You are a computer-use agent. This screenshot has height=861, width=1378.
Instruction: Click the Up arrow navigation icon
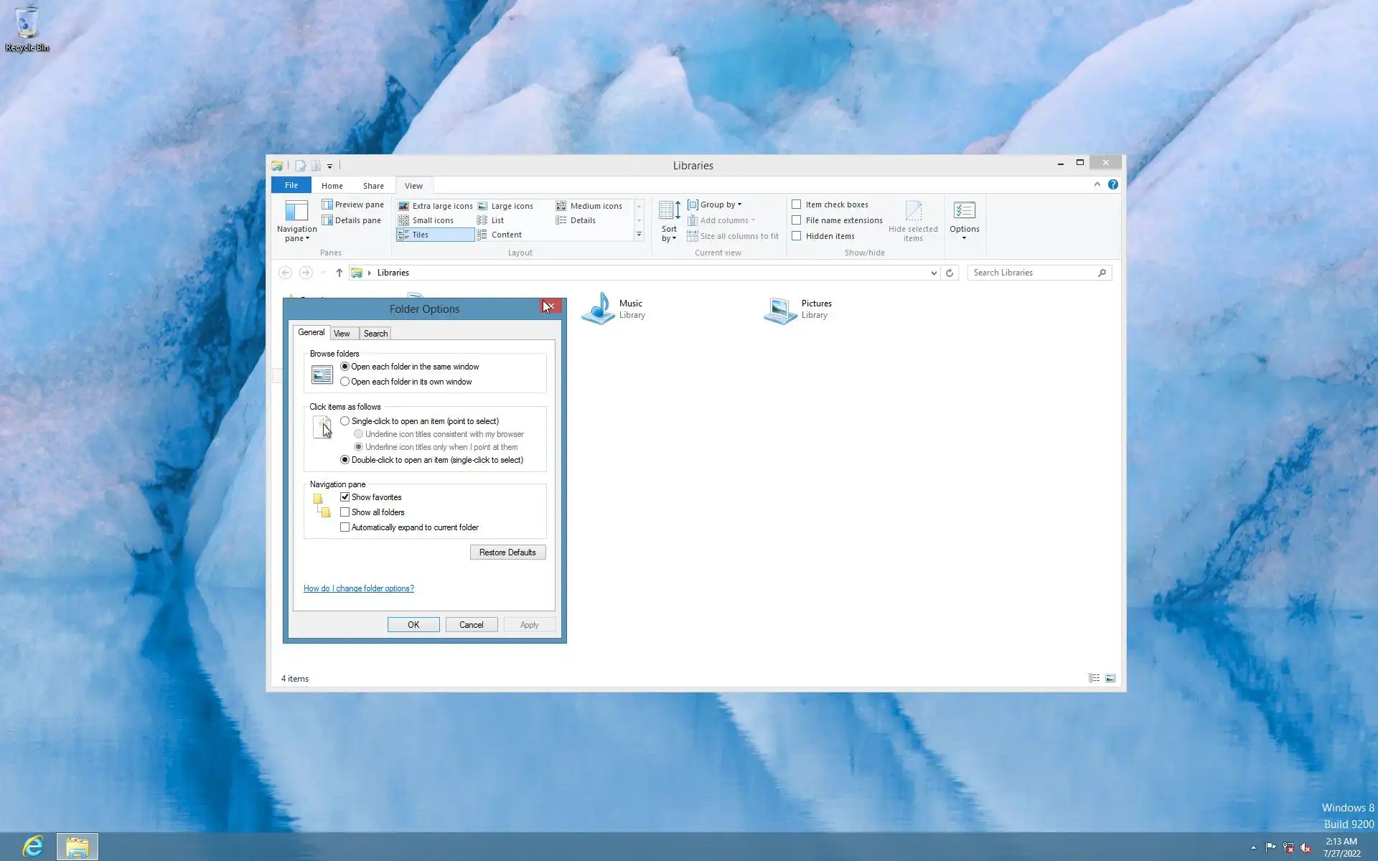coord(339,273)
